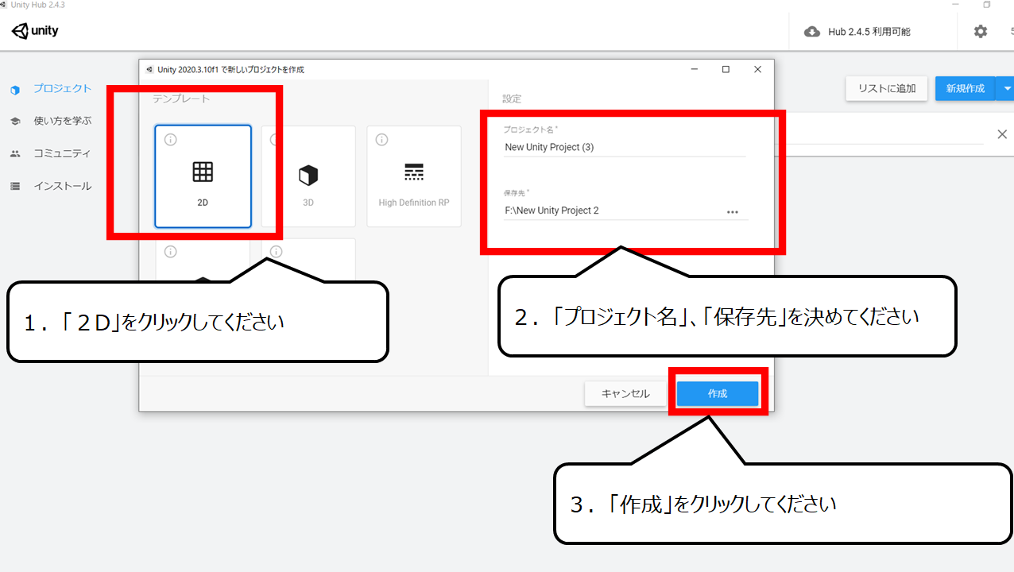Select the 3D template card
Screen dimensions: 1014x572
308,176
